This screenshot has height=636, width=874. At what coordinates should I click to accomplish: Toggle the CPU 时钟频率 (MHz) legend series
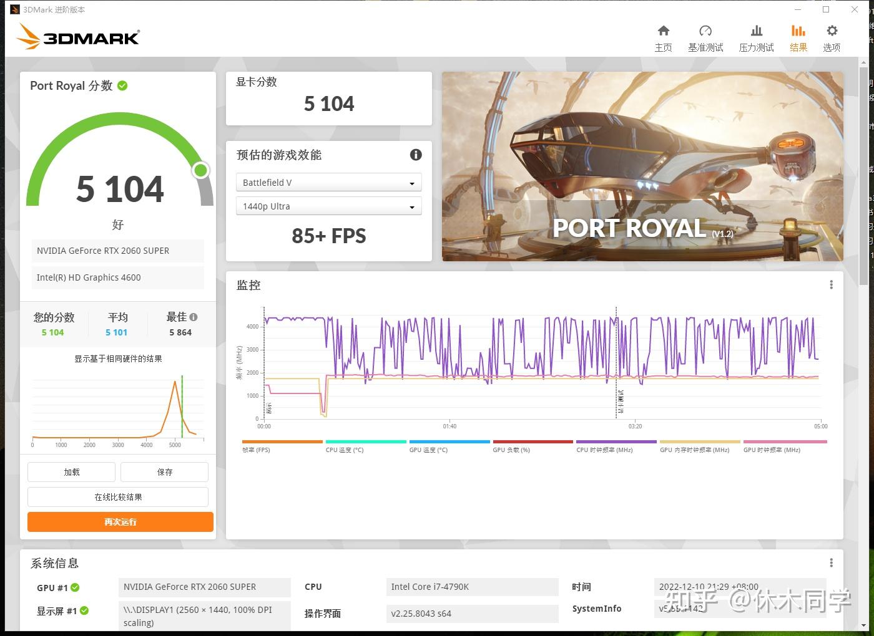[616, 446]
